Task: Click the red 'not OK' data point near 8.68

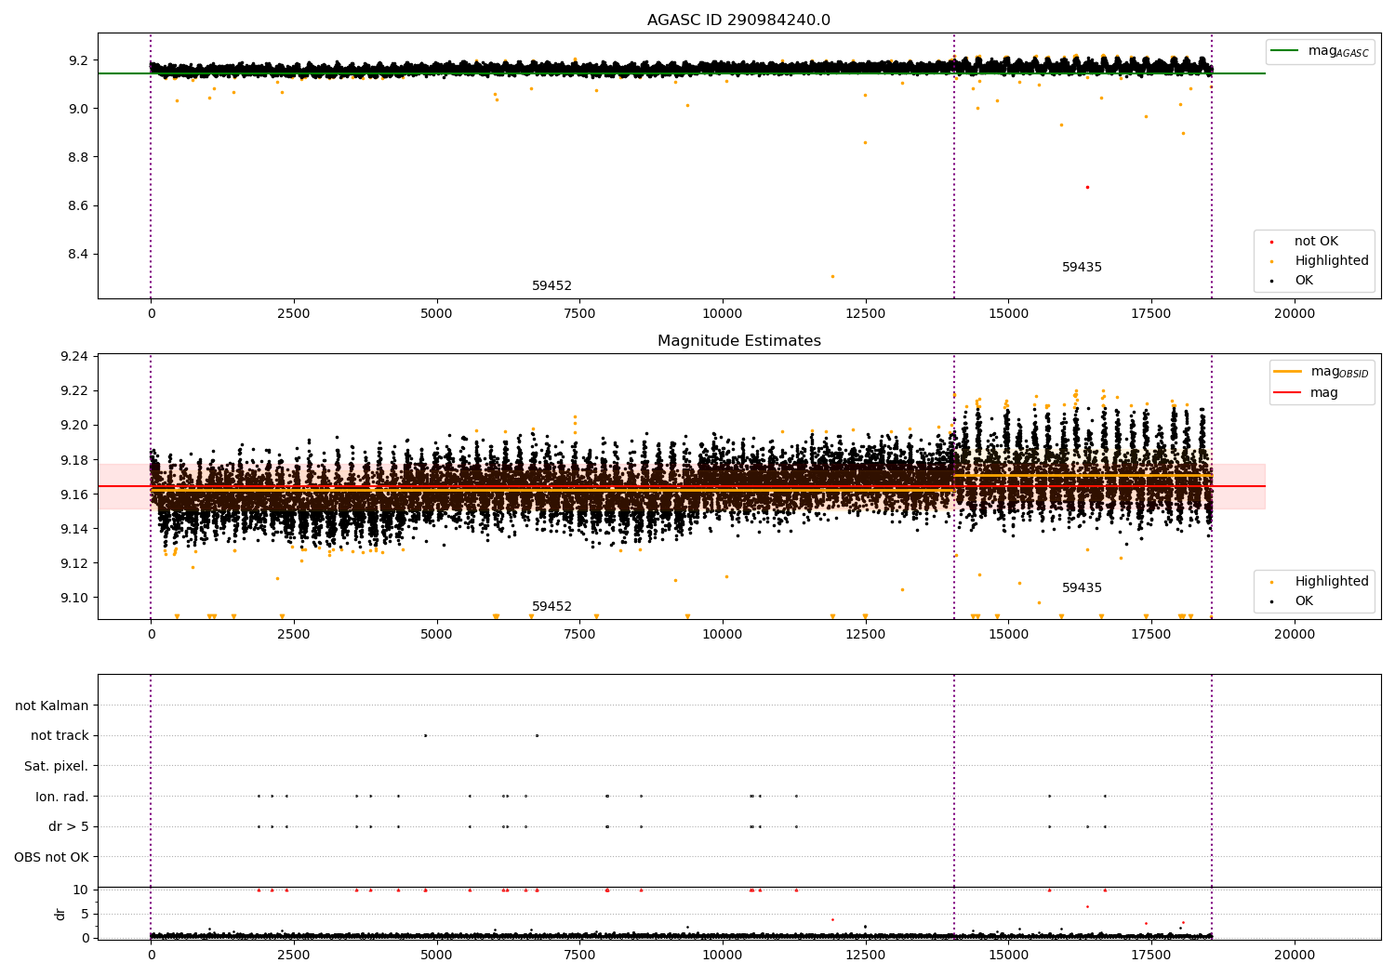Action: click(1087, 187)
